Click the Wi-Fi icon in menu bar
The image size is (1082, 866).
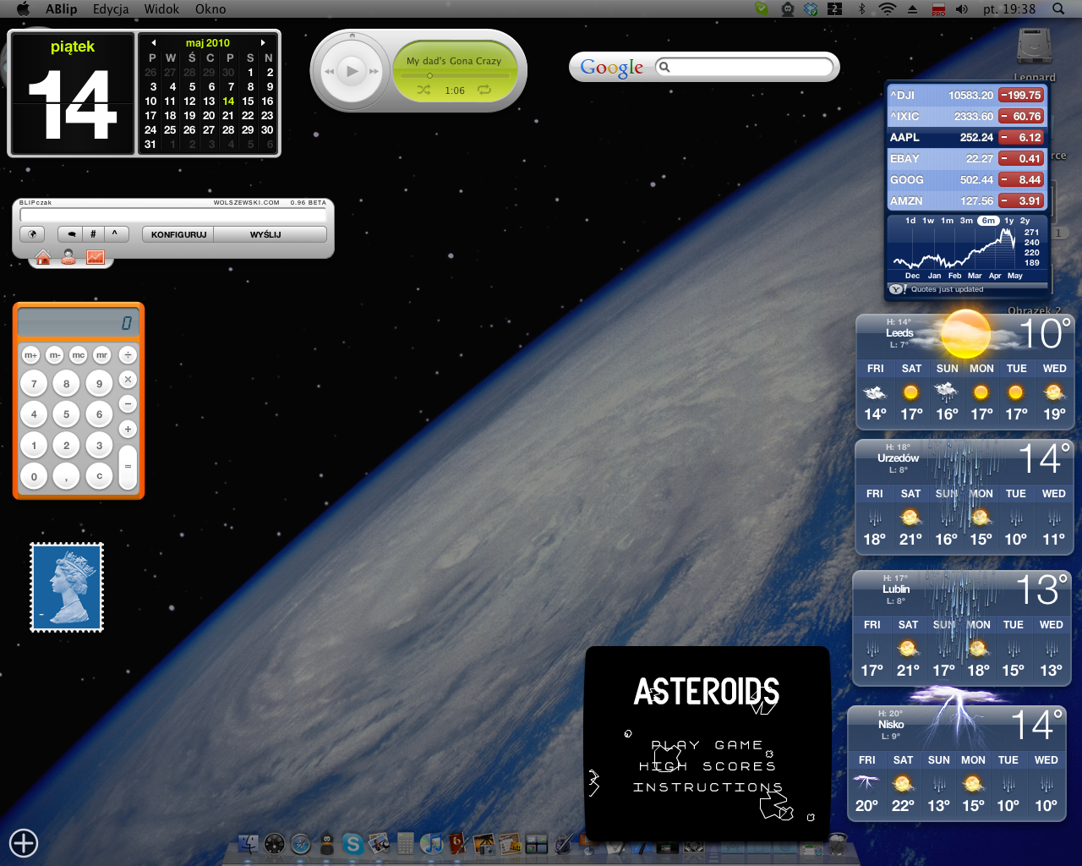pyautogui.click(x=887, y=9)
